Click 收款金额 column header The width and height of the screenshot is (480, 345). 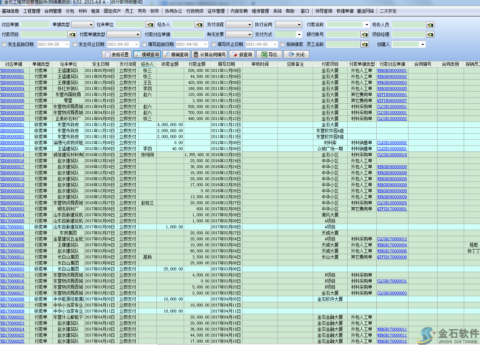click(170, 64)
